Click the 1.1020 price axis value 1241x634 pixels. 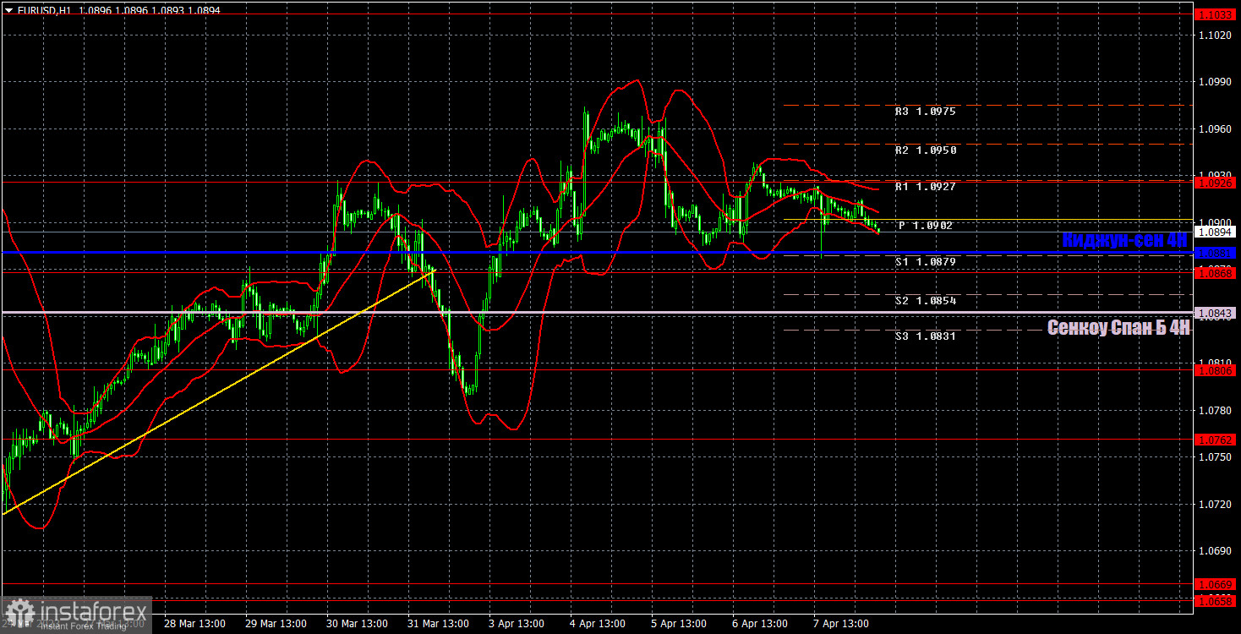click(x=1214, y=35)
